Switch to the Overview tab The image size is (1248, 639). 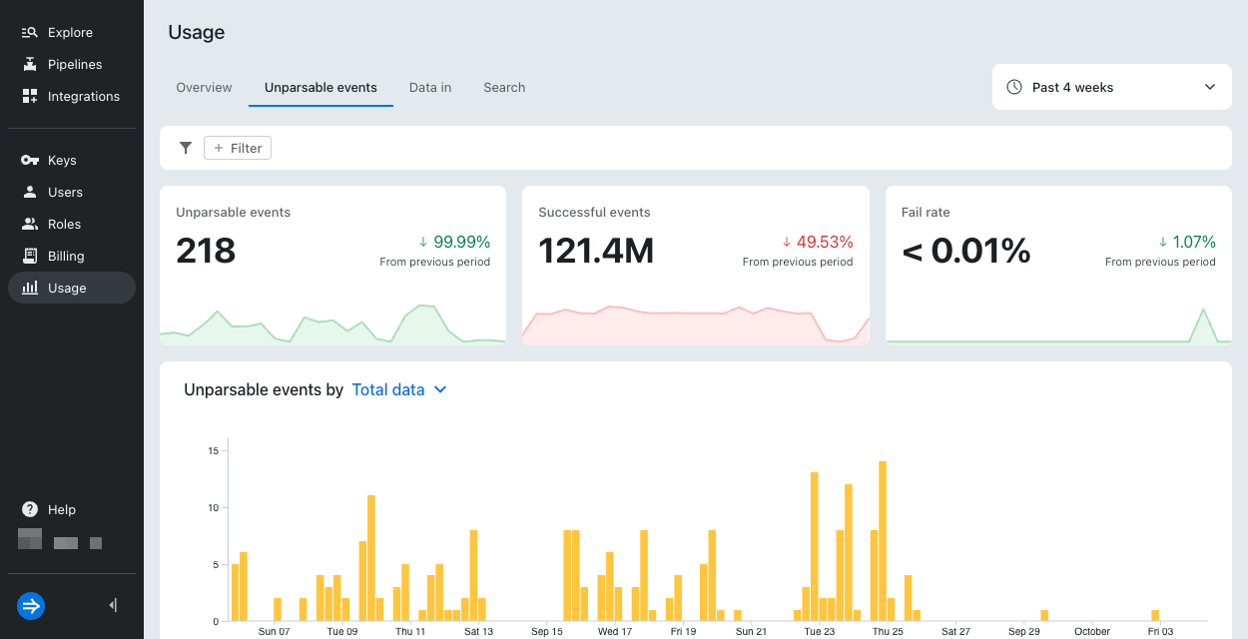[204, 88]
